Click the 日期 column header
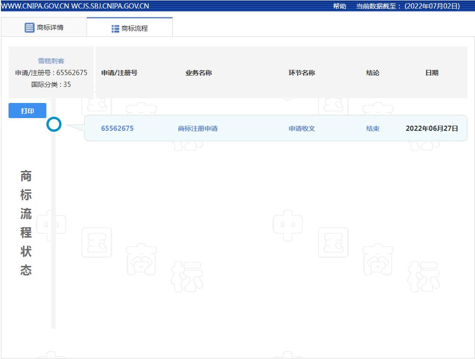Image resolution: width=475 pixels, height=359 pixels. (432, 73)
